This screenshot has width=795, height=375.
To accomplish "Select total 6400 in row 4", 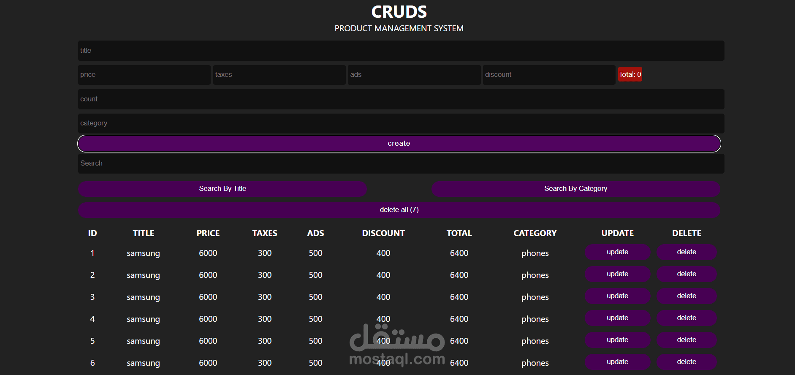I will (x=459, y=319).
